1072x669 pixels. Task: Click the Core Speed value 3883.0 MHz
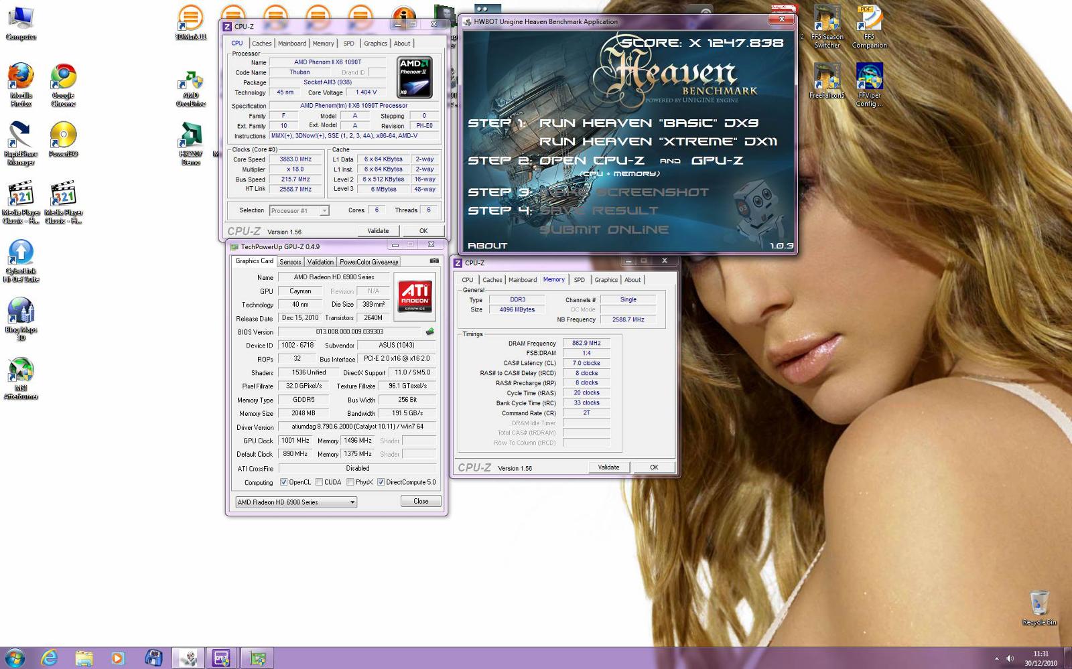click(295, 159)
